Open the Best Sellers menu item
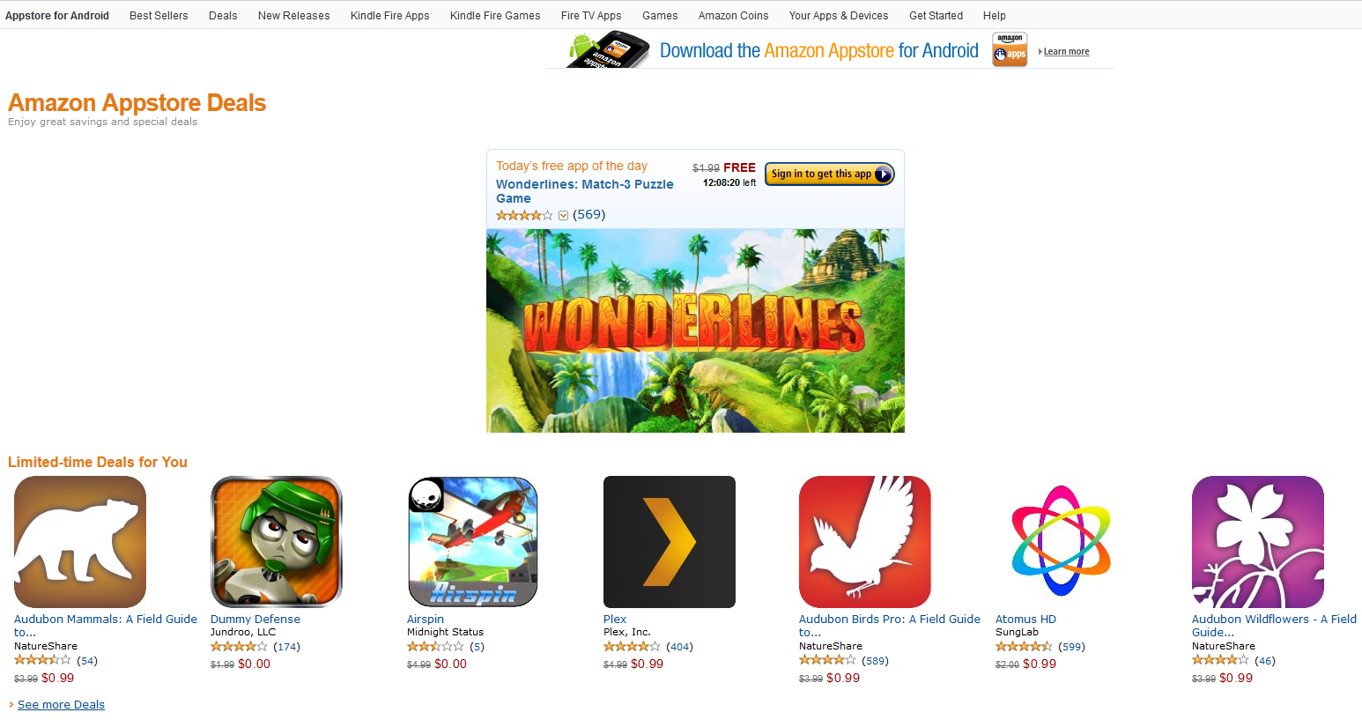The image size is (1362, 720). 159,16
